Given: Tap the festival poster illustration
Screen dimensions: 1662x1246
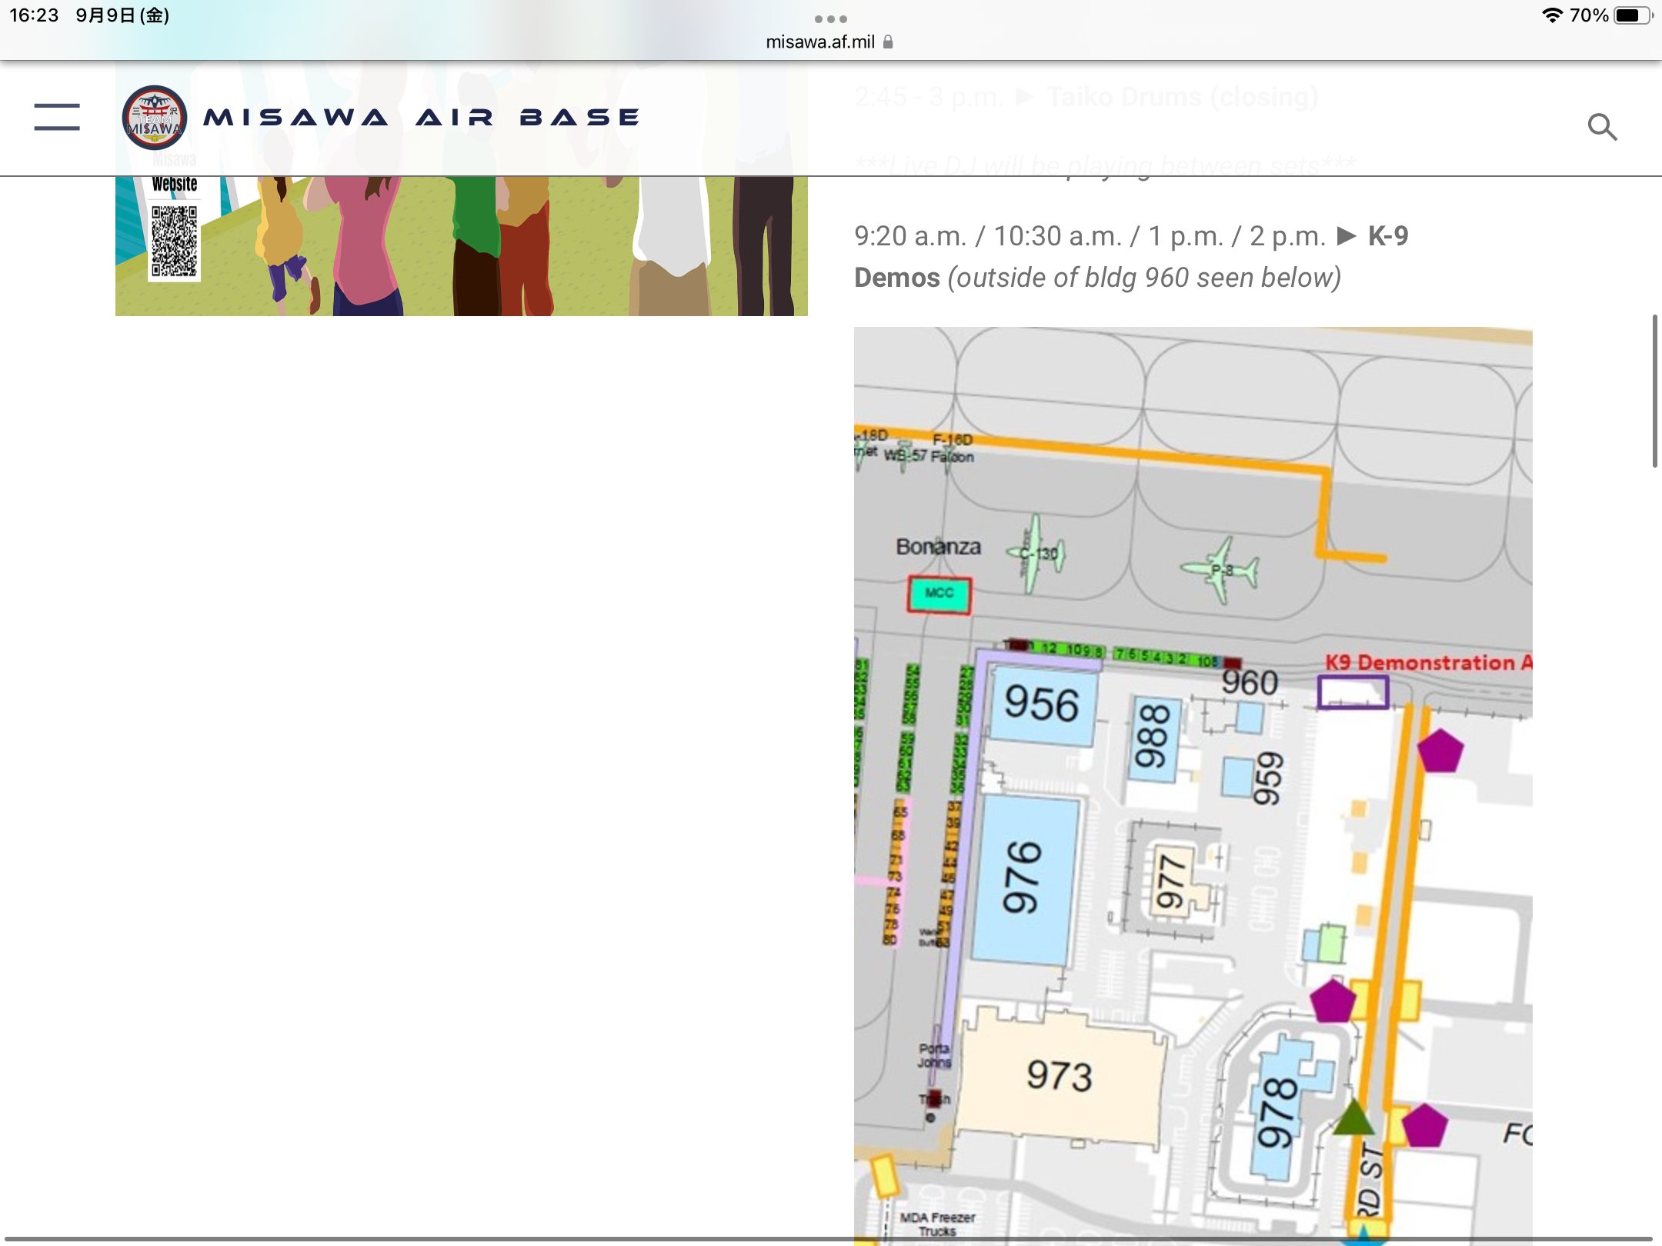Looking at the screenshot, I should coord(462,246).
